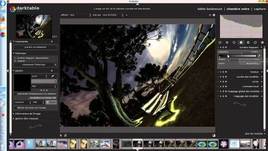Open the afficher tout dropdown
Screen dimensions: 268x151
[80, 15]
